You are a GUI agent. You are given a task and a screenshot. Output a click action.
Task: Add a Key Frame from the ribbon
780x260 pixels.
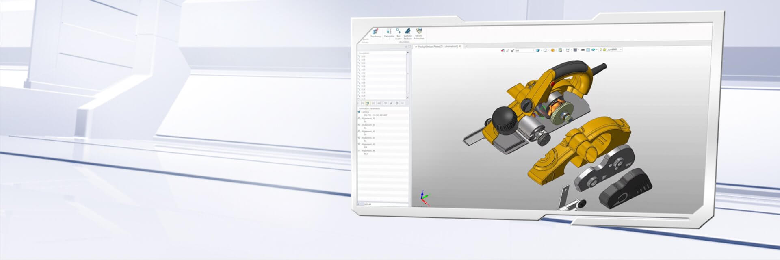coord(399,34)
